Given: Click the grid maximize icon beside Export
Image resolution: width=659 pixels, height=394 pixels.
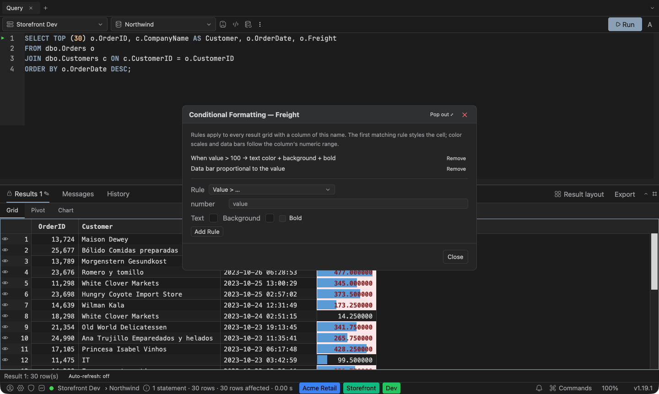Looking at the screenshot, I should tap(654, 194).
